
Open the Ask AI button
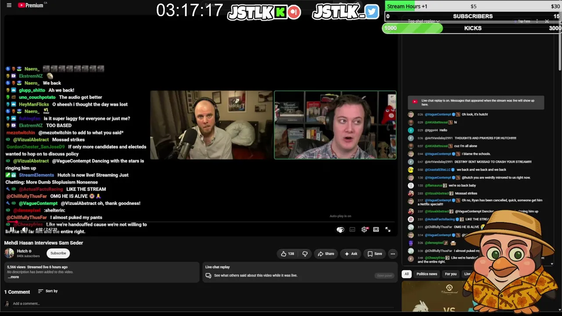click(x=351, y=254)
